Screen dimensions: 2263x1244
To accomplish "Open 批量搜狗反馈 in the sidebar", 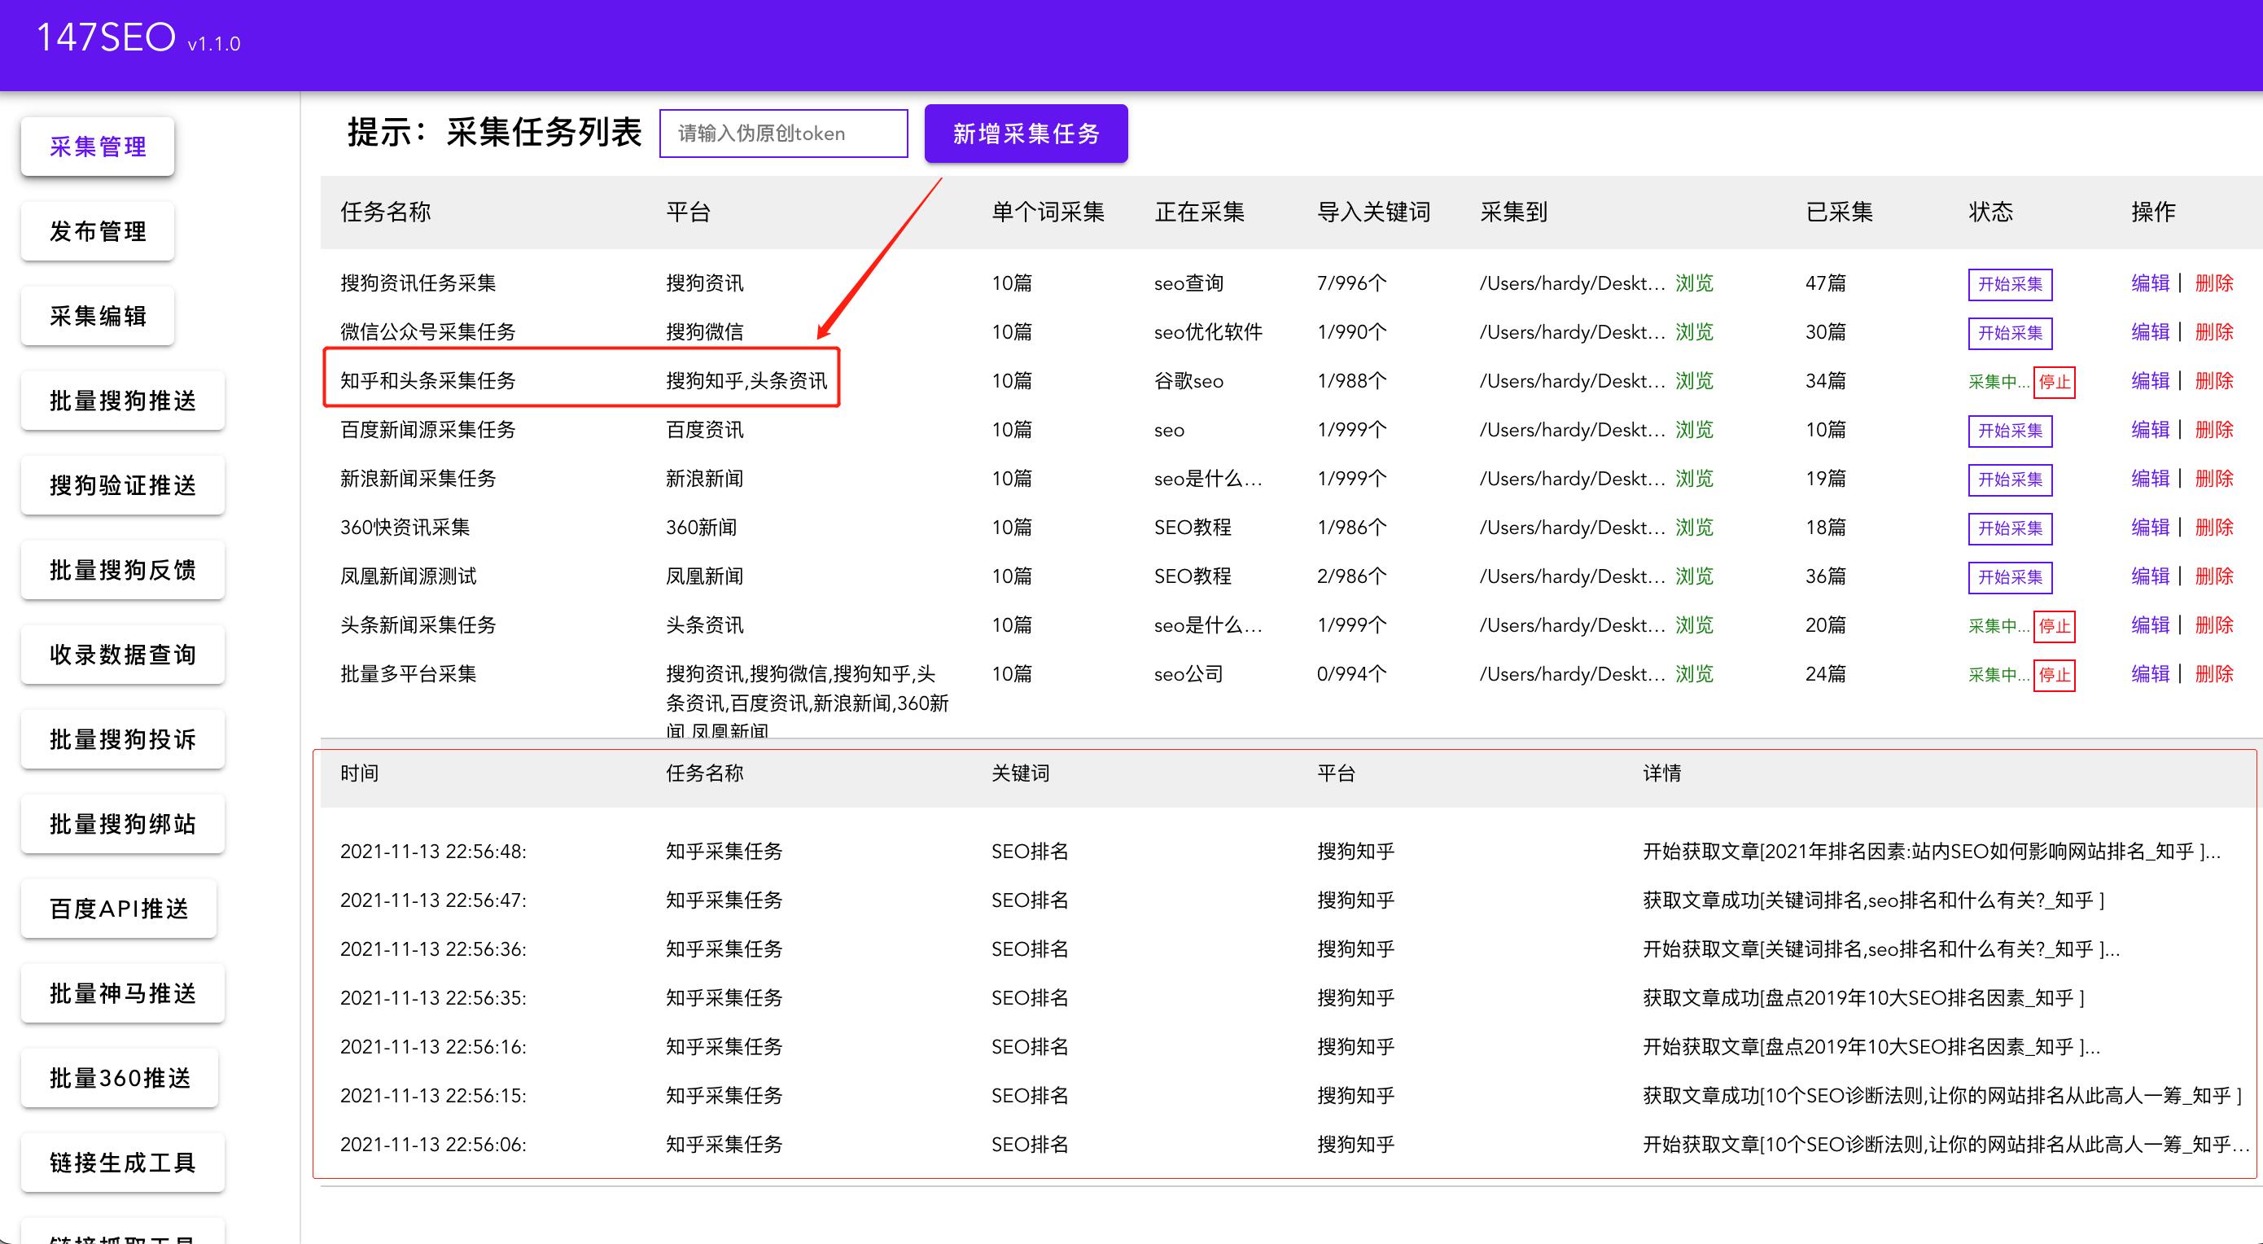I will 123,570.
